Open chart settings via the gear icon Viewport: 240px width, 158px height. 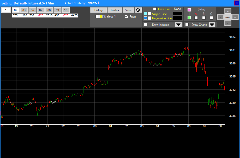tap(138, 10)
